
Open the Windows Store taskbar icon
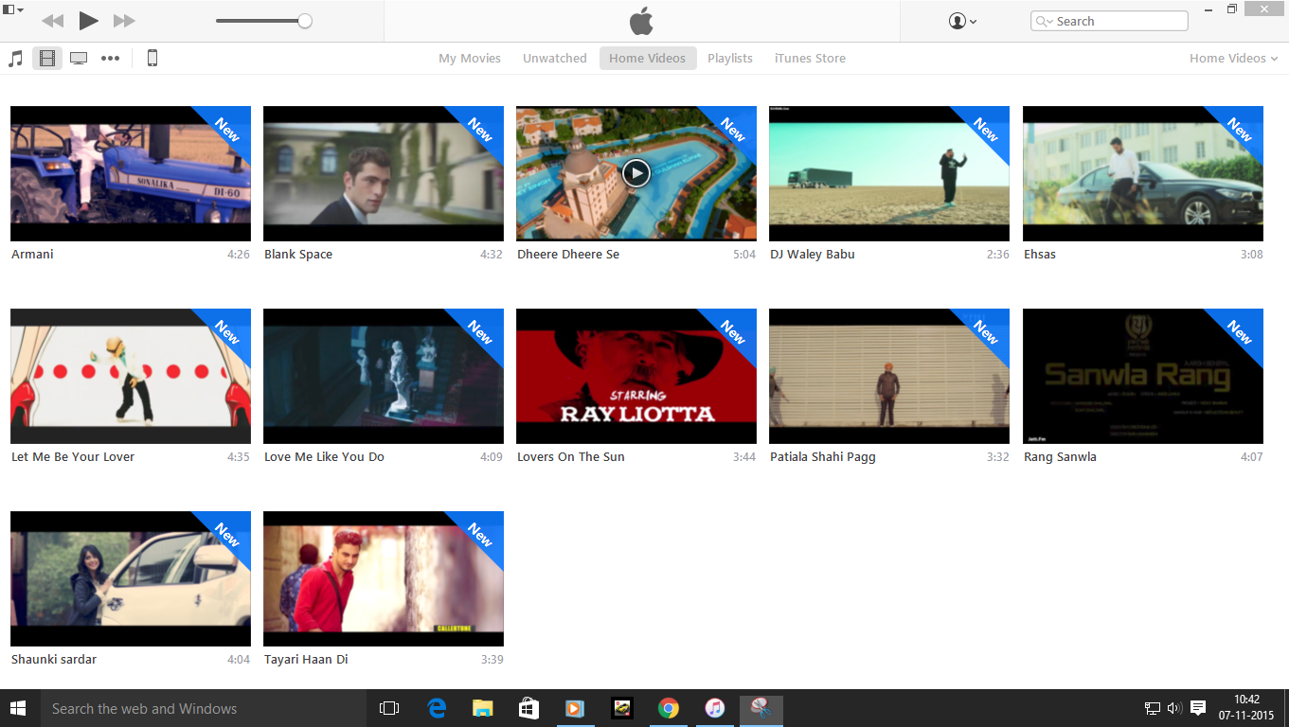(x=528, y=708)
